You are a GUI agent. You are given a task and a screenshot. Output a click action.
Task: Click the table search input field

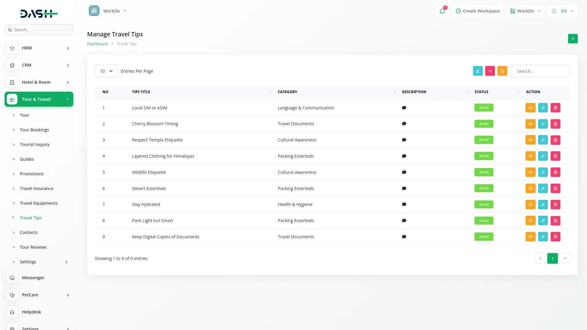[x=541, y=71]
